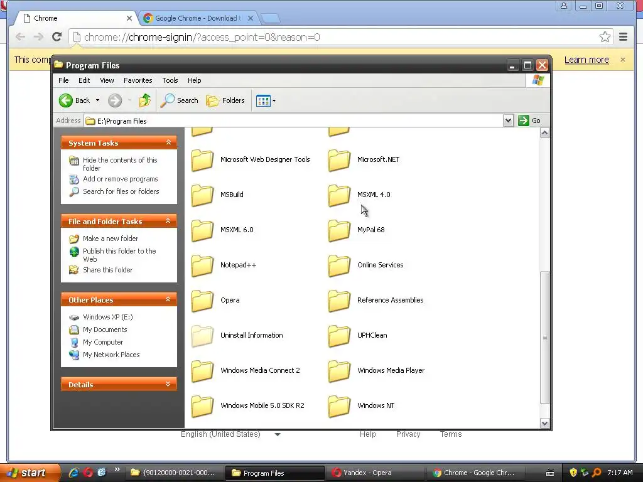The height and width of the screenshot is (482, 643).
Task: Click the Privacy link in Chrome page
Action: pos(408,434)
